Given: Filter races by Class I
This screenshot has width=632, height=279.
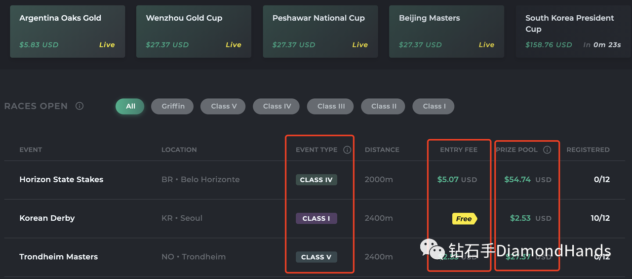Looking at the screenshot, I should coord(434,106).
